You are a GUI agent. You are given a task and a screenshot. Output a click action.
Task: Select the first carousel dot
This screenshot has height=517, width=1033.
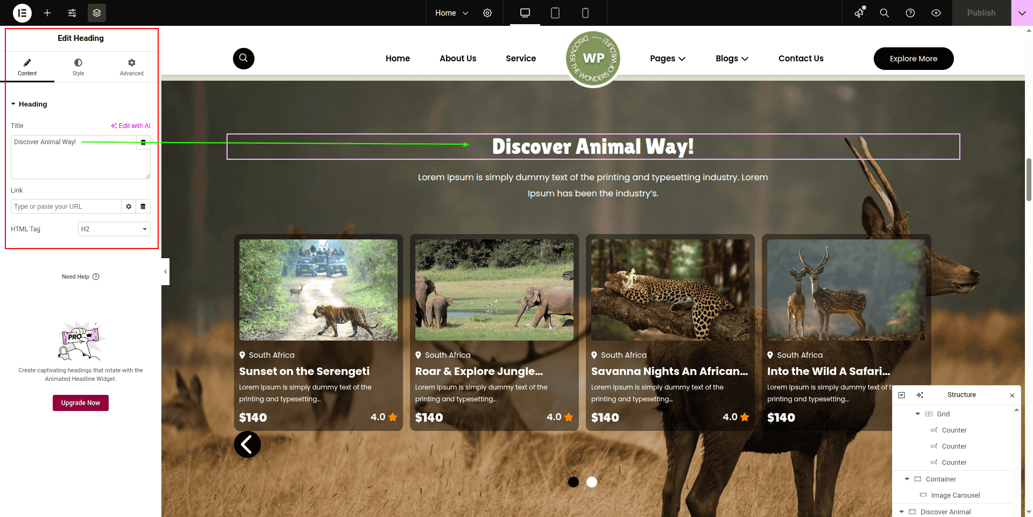574,482
